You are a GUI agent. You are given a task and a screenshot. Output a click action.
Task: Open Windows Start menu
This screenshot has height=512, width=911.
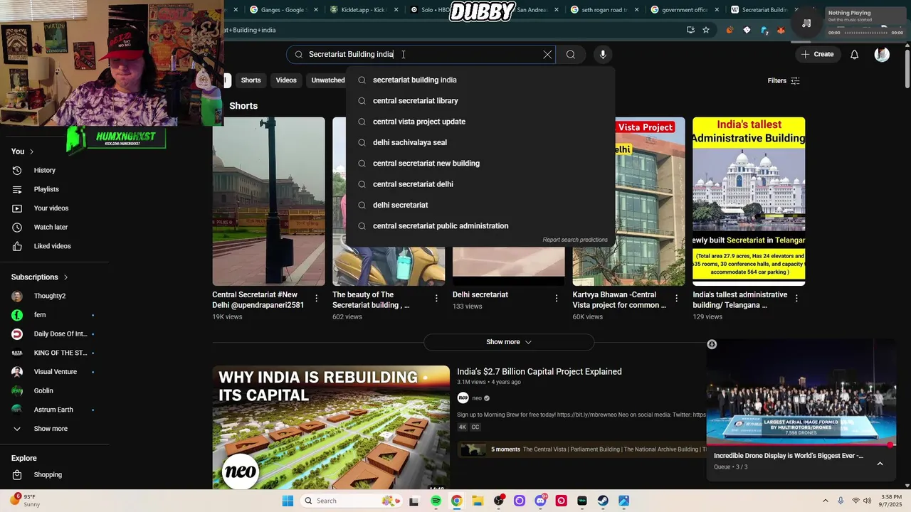click(288, 501)
